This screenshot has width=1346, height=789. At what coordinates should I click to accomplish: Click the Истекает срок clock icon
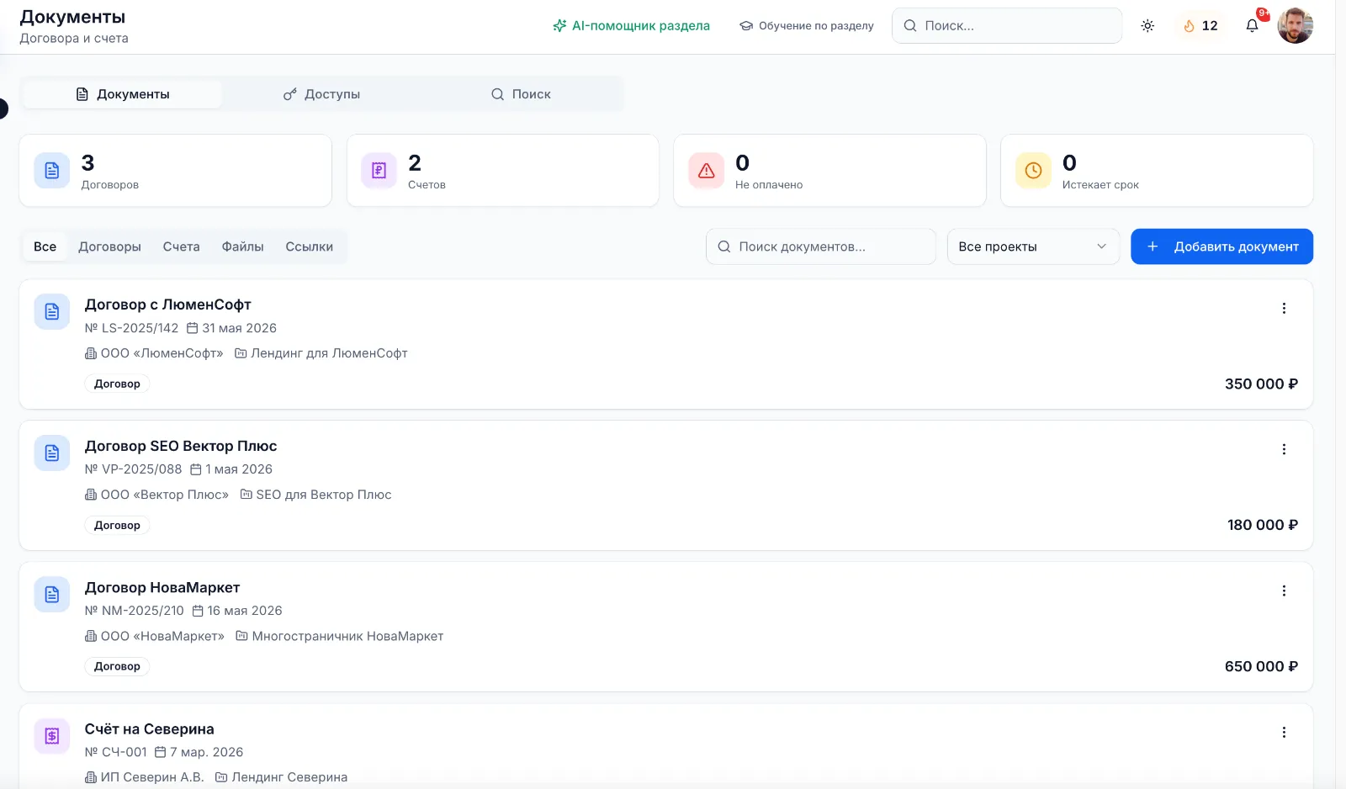1033,171
